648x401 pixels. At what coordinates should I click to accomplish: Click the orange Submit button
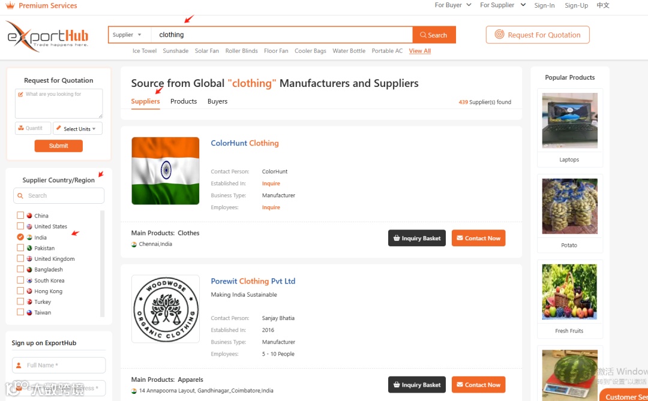(x=59, y=146)
